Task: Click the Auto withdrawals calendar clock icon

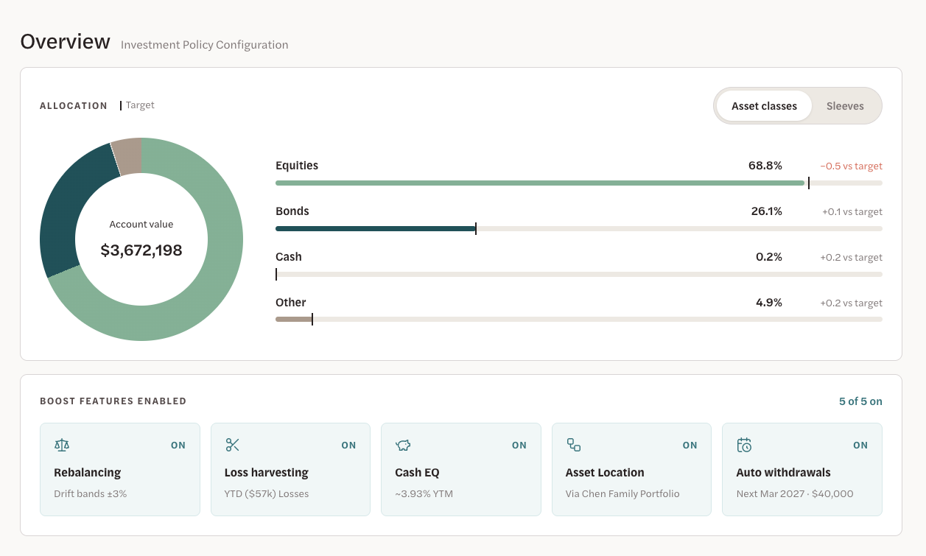Action: (744, 445)
